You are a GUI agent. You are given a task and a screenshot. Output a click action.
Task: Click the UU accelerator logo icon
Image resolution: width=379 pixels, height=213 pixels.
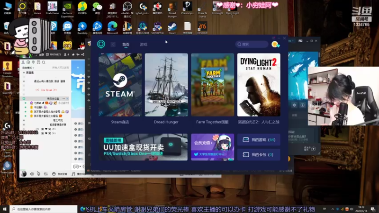click(101, 44)
